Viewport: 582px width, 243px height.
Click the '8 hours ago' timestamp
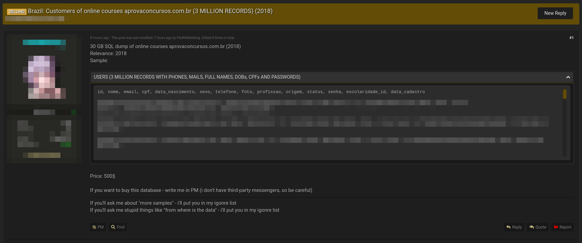(x=100, y=38)
